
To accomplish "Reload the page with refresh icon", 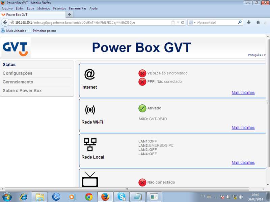I will tap(183, 23).
